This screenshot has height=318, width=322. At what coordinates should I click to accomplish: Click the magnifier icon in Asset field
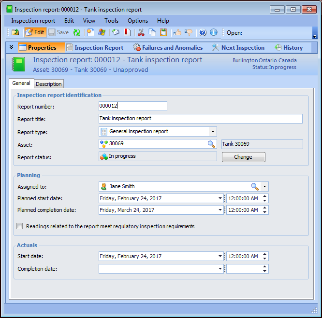click(211, 144)
